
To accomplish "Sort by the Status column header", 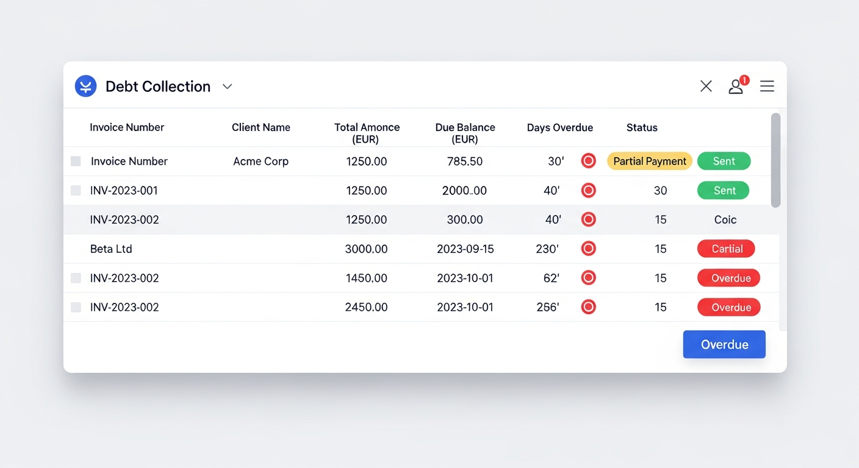I will pos(642,127).
